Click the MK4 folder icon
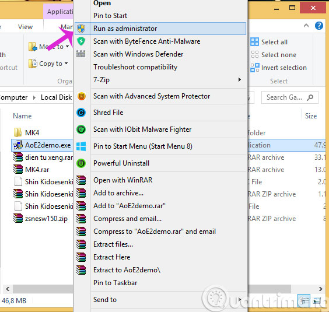Image resolution: width=329 pixels, height=312 pixels. 17,132
